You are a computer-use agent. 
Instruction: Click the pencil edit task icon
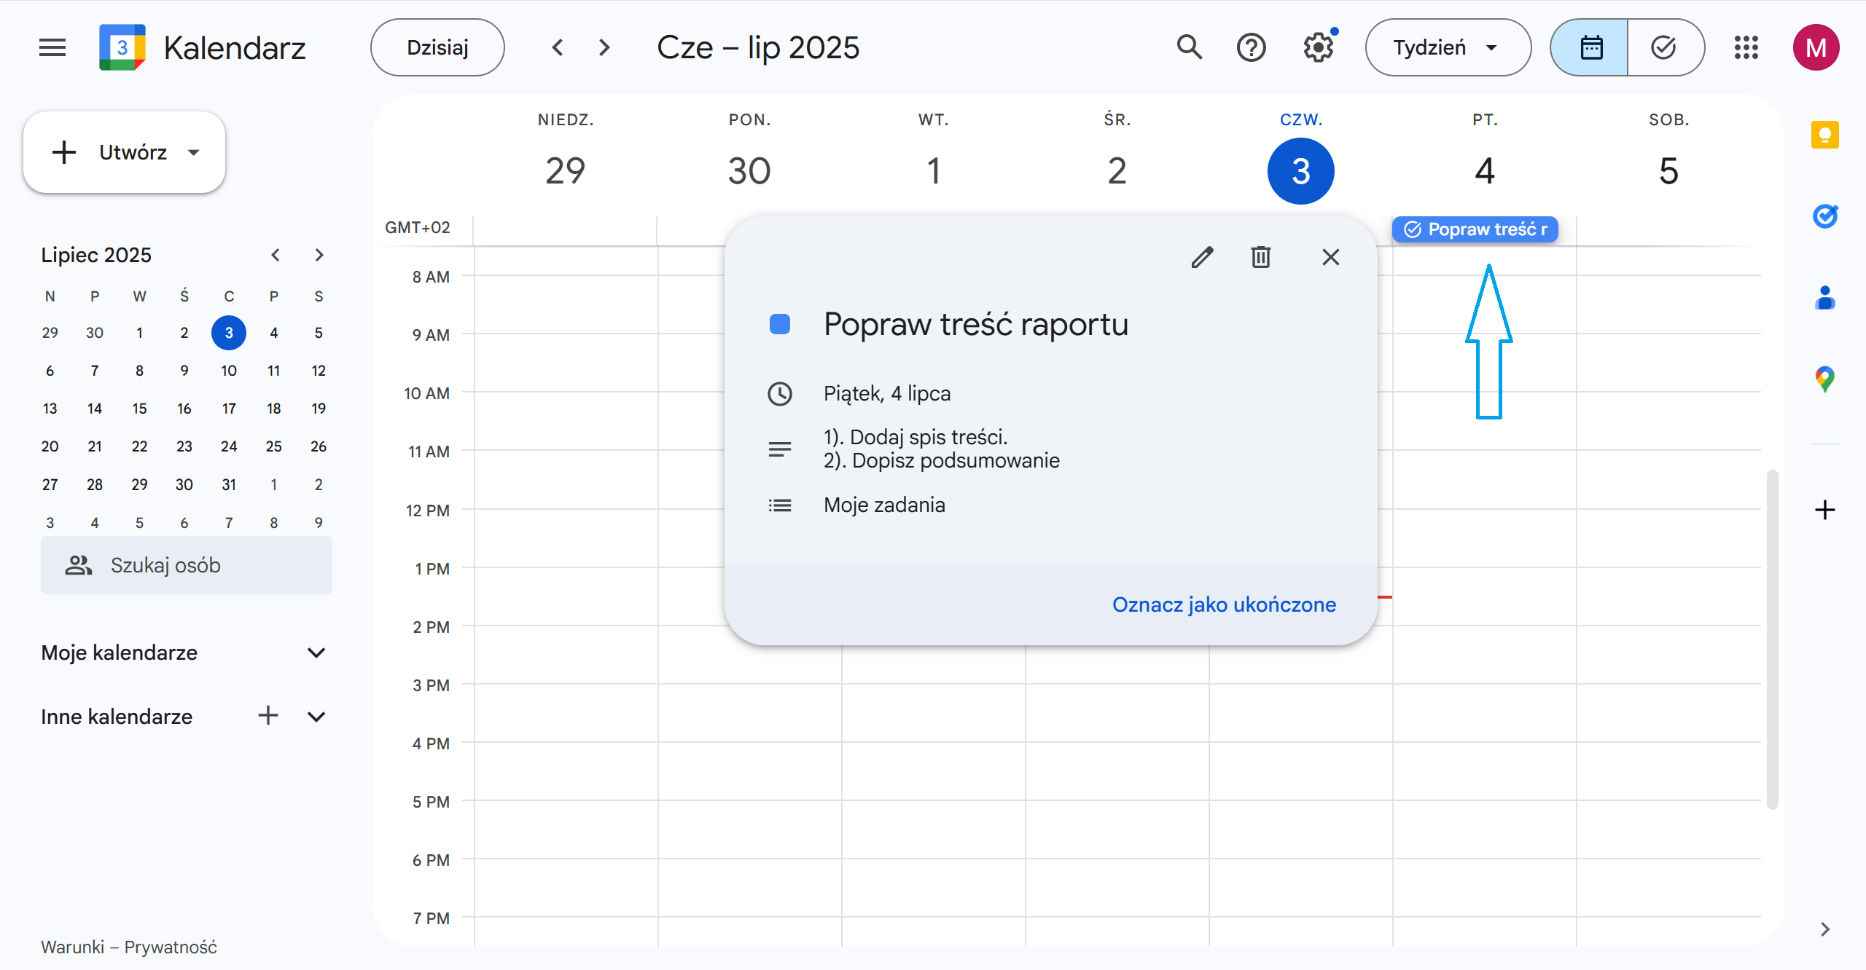coord(1203,257)
